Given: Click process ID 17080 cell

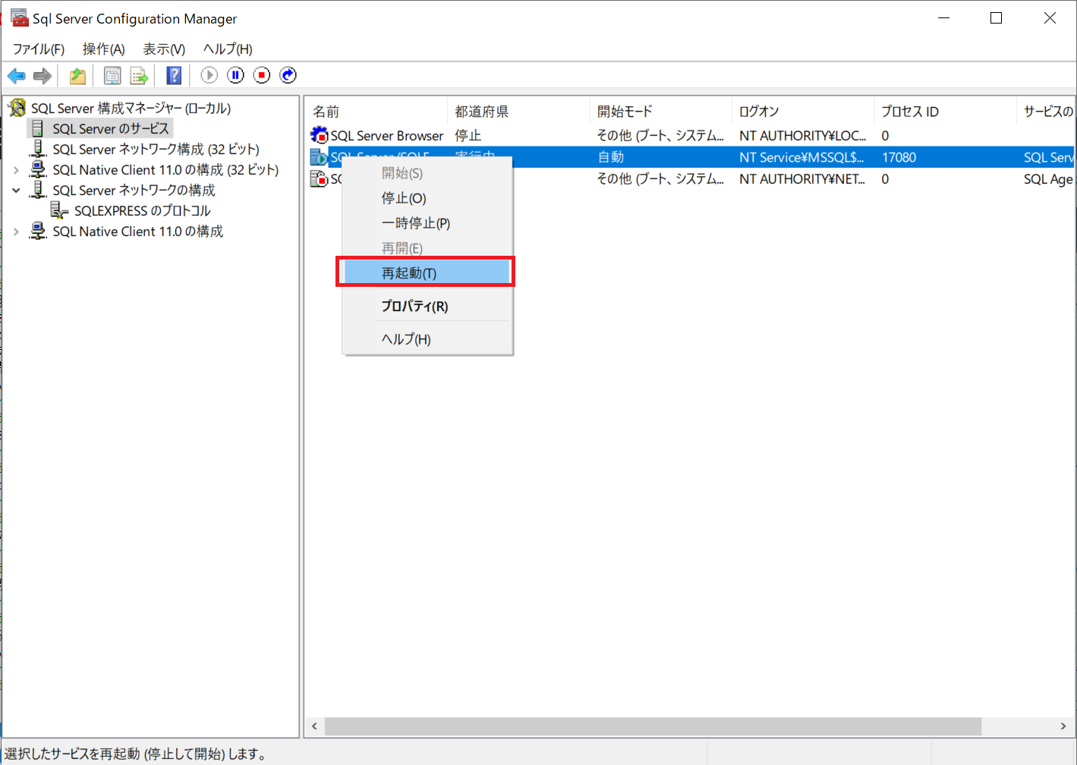Looking at the screenshot, I should (899, 158).
